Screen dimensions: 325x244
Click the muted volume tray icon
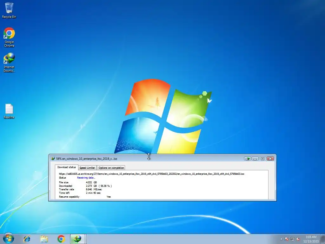coord(298,239)
